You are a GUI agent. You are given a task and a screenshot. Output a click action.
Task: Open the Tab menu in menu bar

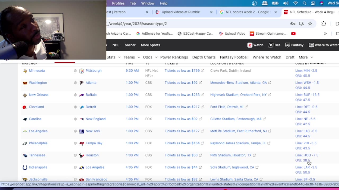(133, 3)
